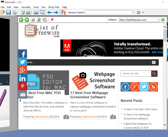Click comment count icon on Screenshot post
This screenshot has height=137, width=168.
click(x=113, y=117)
